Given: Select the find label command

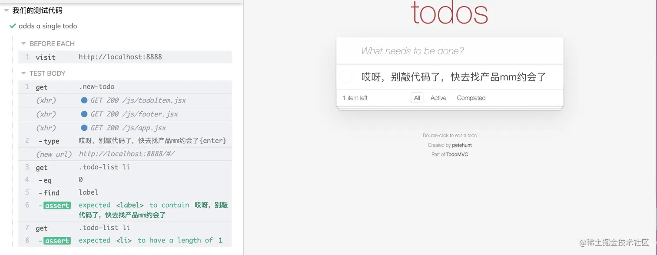Looking at the screenshot, I should coord(125,192).
